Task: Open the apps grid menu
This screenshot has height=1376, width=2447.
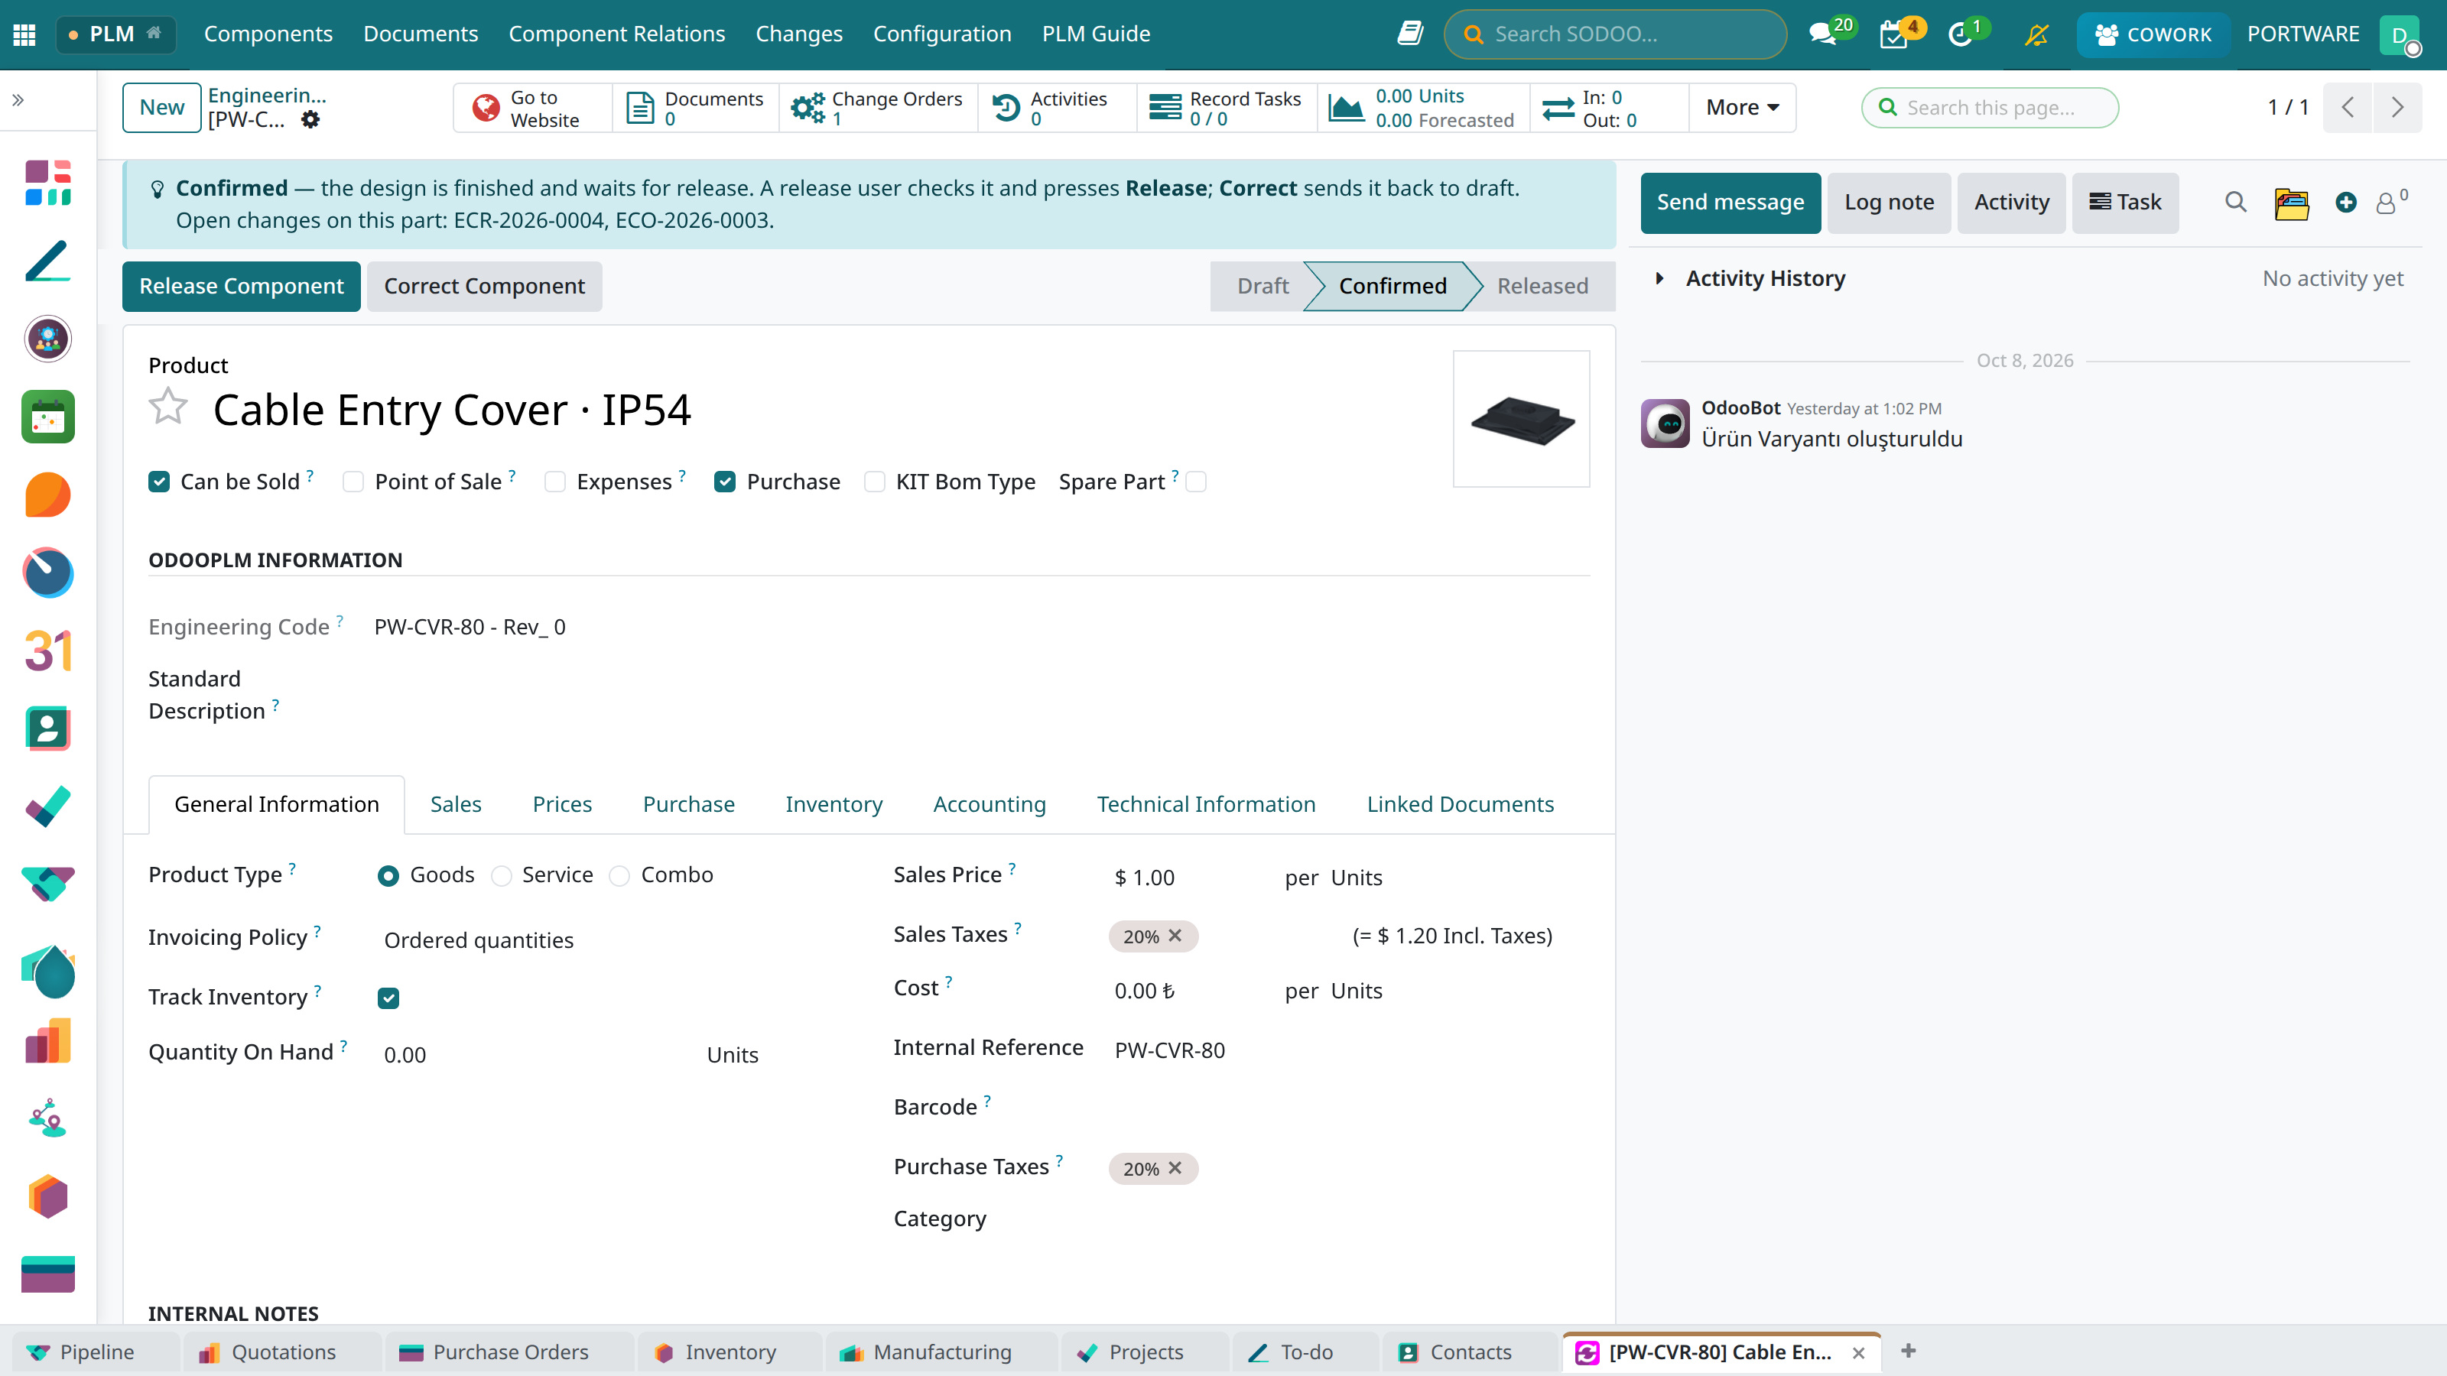Action: click(x=24, y=34)
